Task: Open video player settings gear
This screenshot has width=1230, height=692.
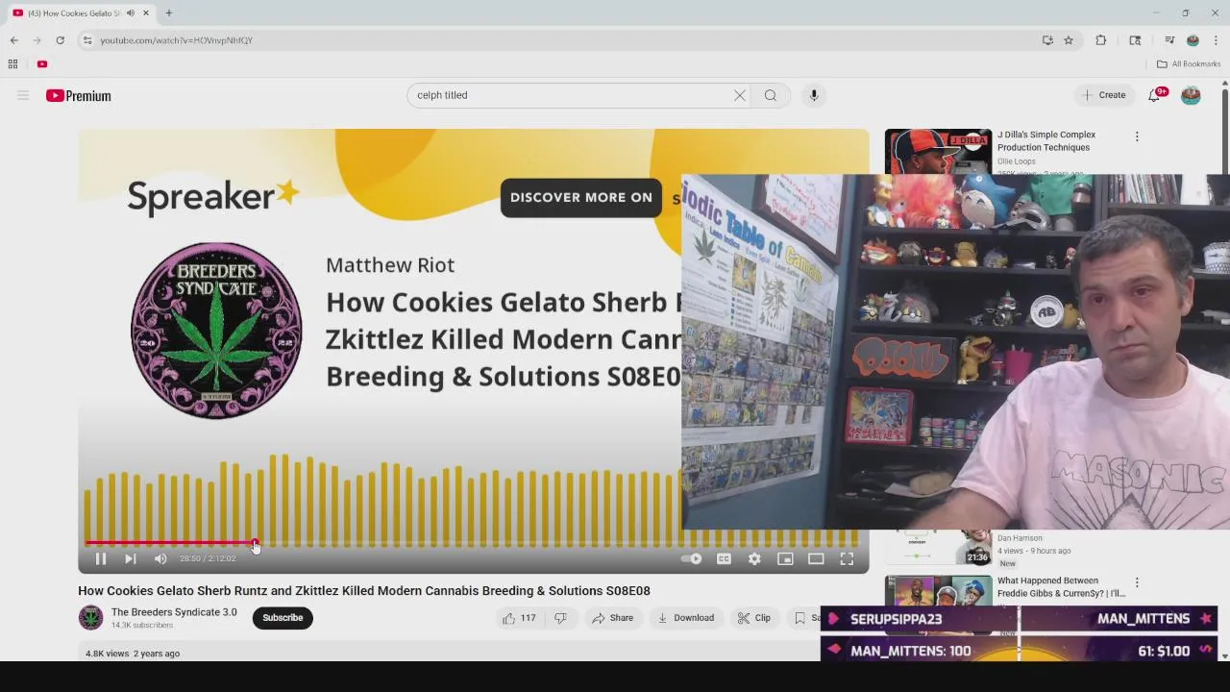Action: point(754,558)
